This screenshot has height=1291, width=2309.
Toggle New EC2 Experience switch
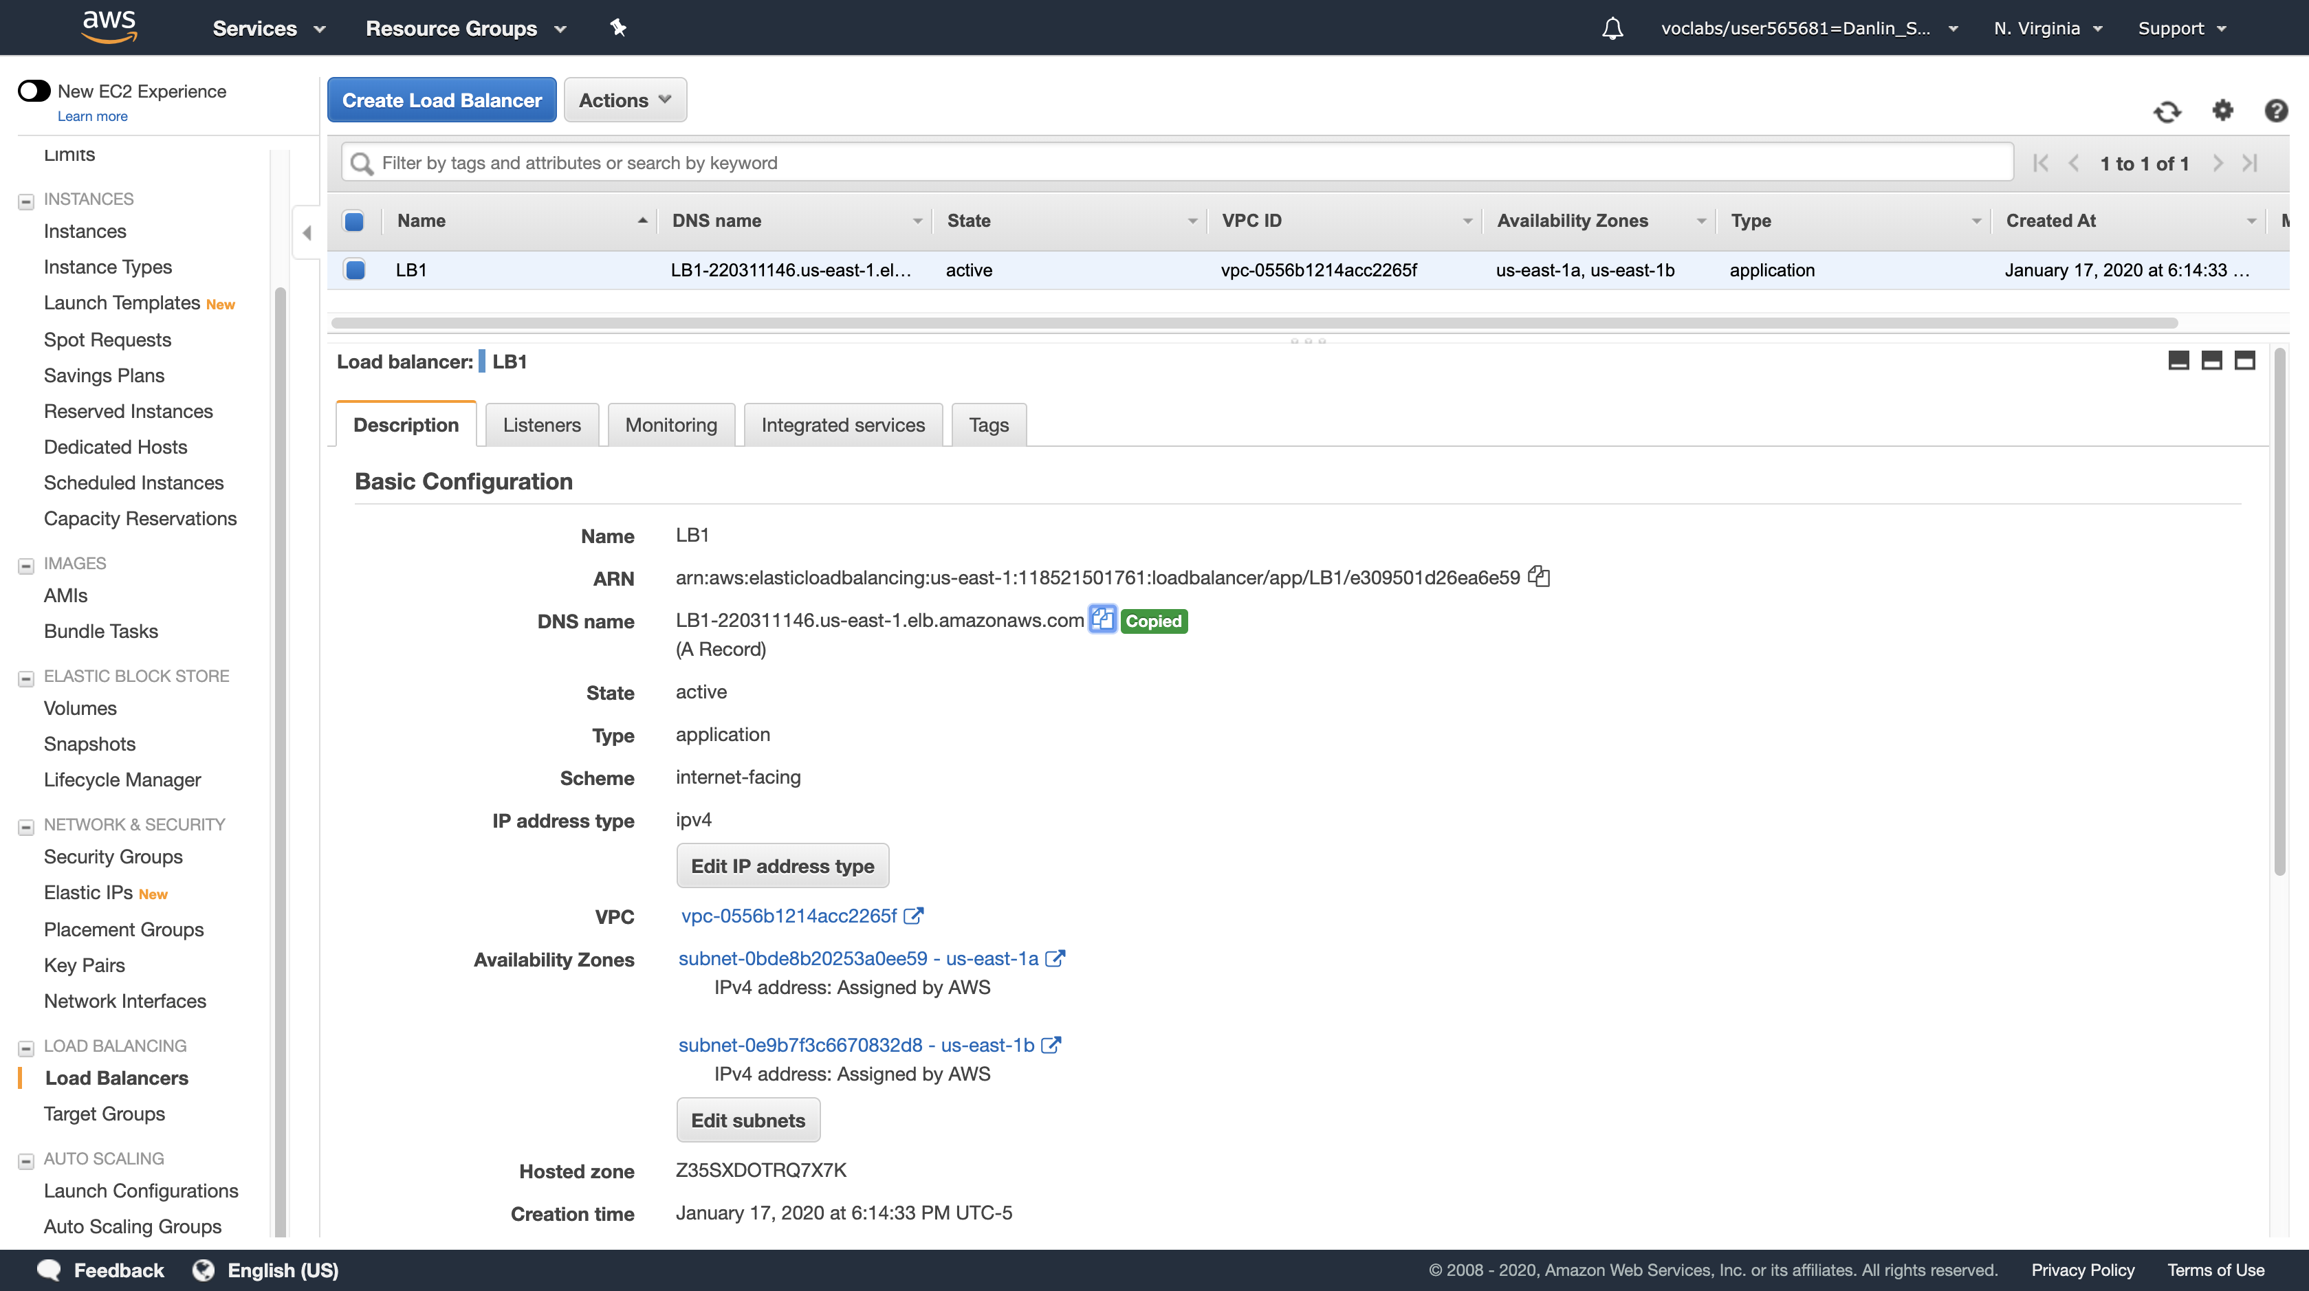[35, 91]
